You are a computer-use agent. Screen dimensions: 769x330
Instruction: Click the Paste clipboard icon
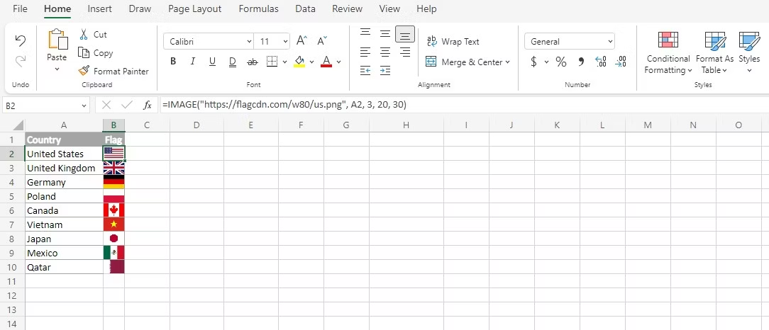coord(57,40)
